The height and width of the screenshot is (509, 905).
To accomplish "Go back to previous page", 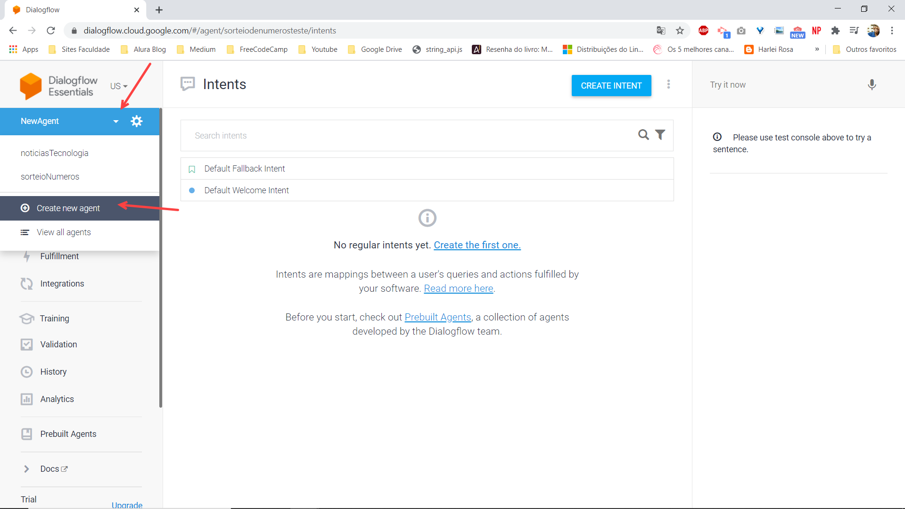I will tap(13, 31).
